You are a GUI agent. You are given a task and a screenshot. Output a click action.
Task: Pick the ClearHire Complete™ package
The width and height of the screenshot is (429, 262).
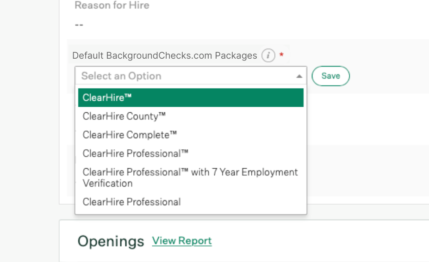click(130, 135)
